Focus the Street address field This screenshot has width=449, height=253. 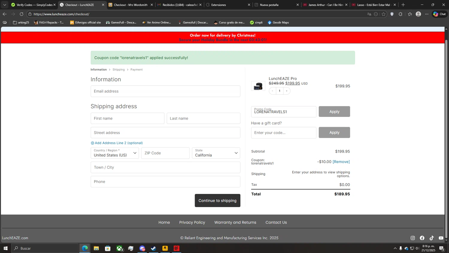tap(166, 132)
